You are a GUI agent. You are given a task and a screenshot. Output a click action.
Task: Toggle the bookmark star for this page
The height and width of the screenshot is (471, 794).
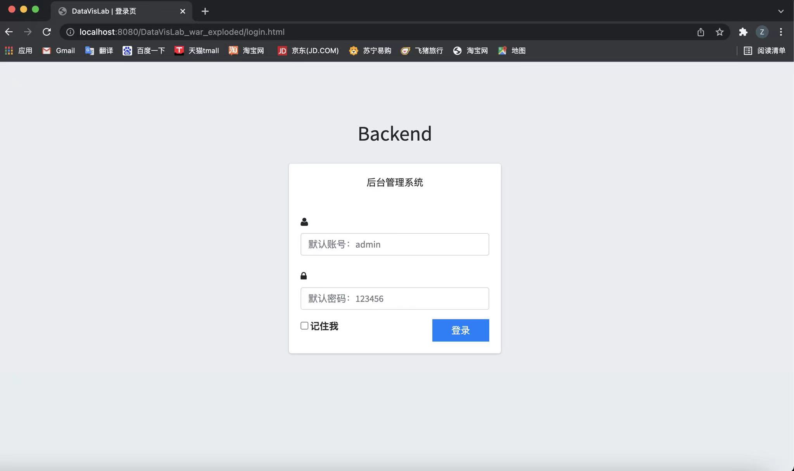tap(720, 32)
